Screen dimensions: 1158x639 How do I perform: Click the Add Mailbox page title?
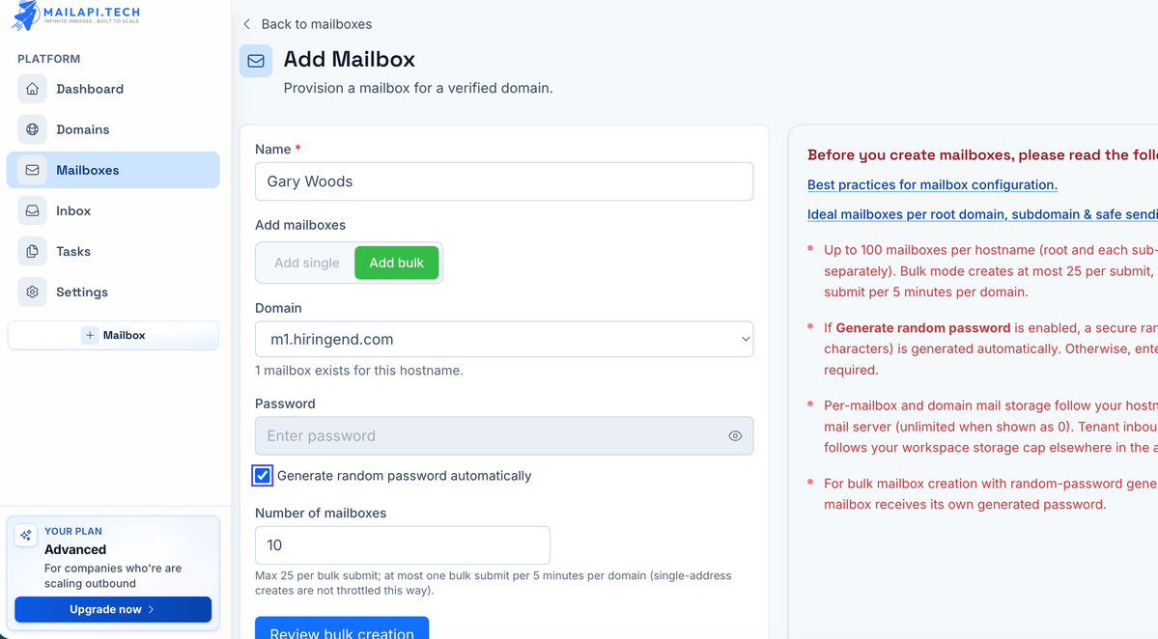[x=350, y=59]
